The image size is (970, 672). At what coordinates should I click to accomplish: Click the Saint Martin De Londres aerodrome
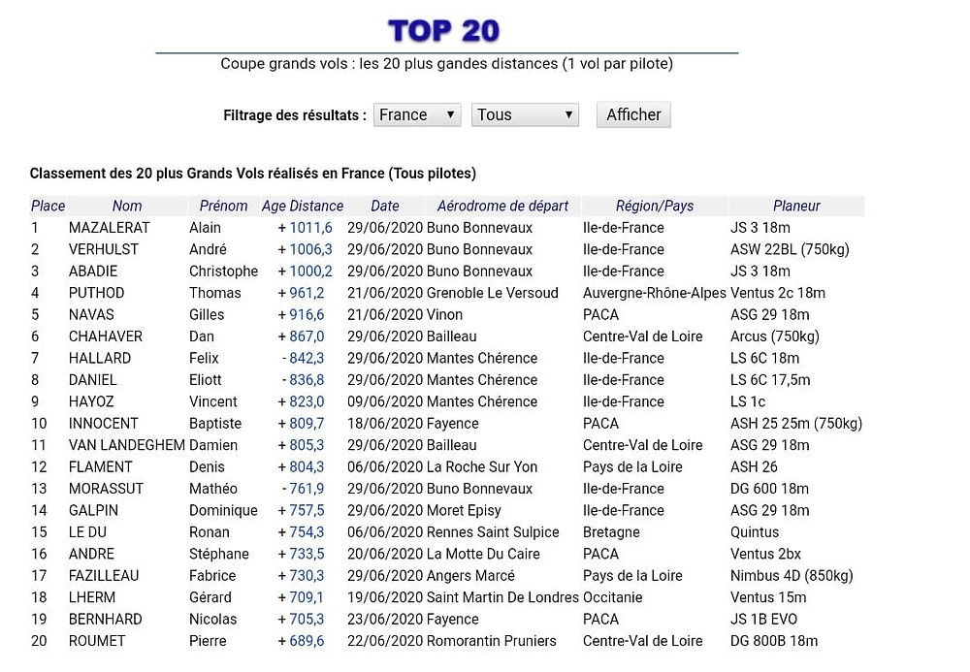coord(502,597)
